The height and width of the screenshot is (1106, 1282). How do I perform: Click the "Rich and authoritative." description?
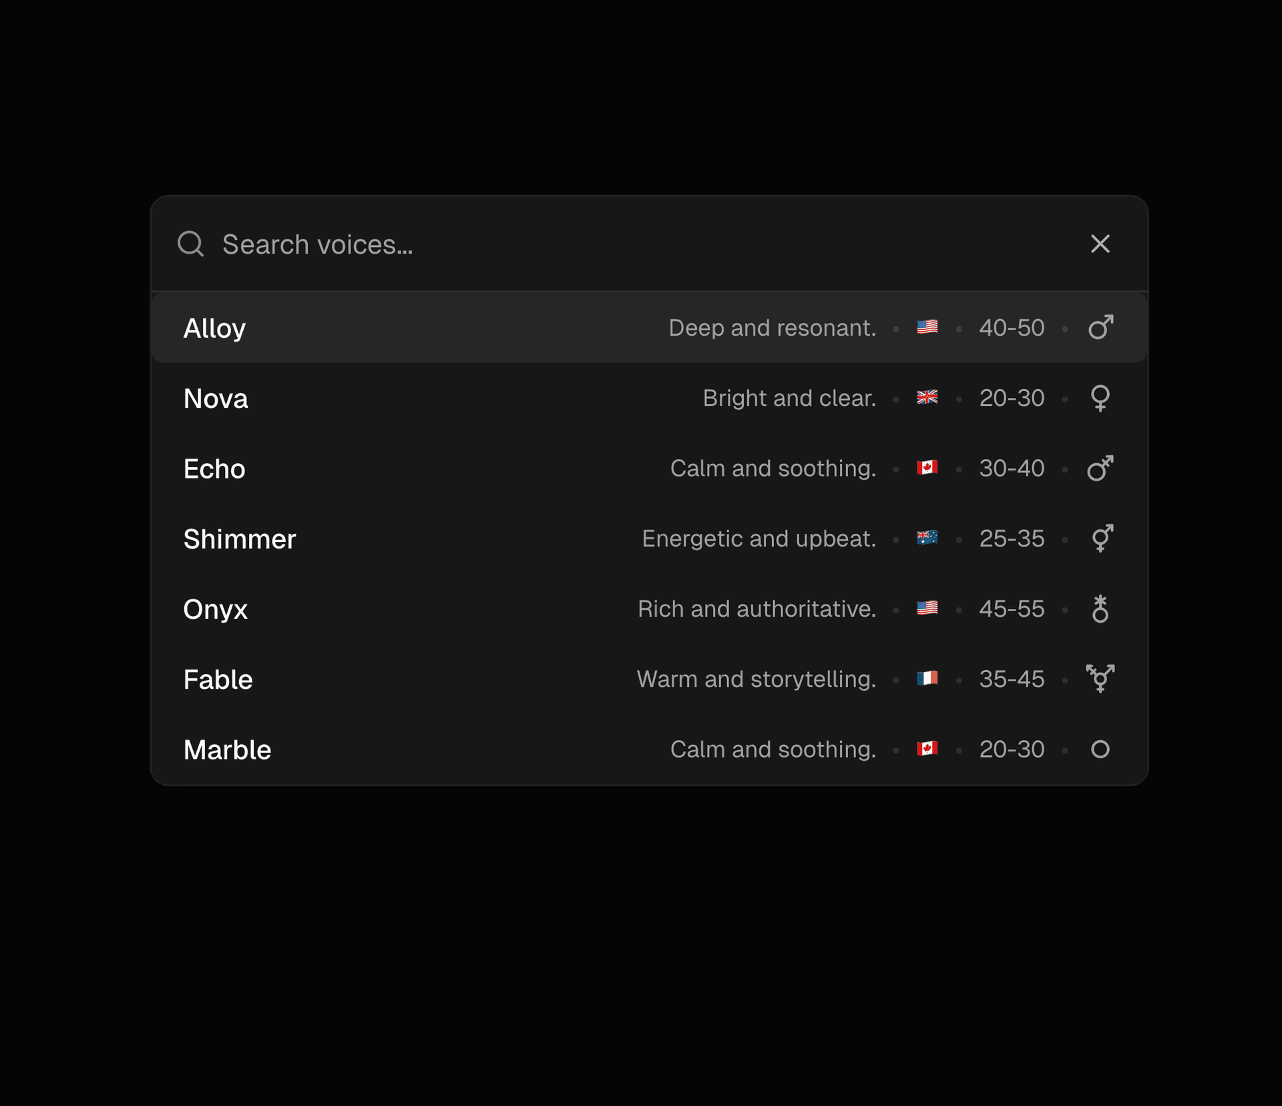click(x=757, y=609)
